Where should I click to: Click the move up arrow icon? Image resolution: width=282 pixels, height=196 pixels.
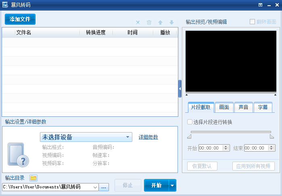click(x=160, y=23)
